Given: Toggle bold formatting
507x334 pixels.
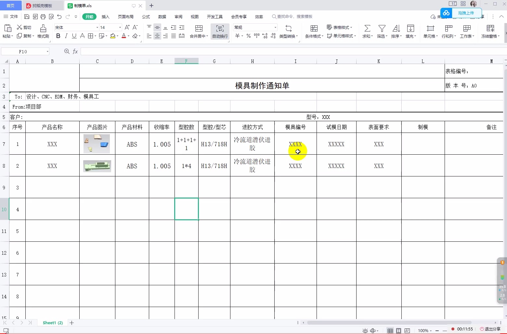Looking at the screenshot, I should click(58, 36).
